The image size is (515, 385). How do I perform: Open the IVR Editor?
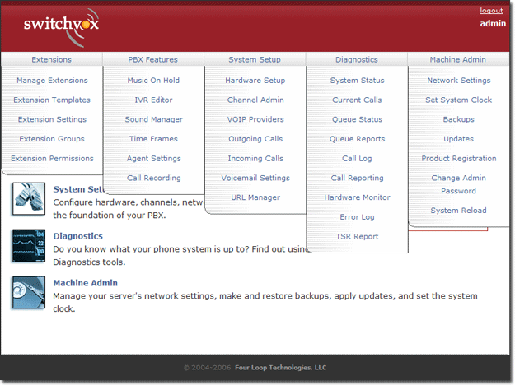point(153,100)
